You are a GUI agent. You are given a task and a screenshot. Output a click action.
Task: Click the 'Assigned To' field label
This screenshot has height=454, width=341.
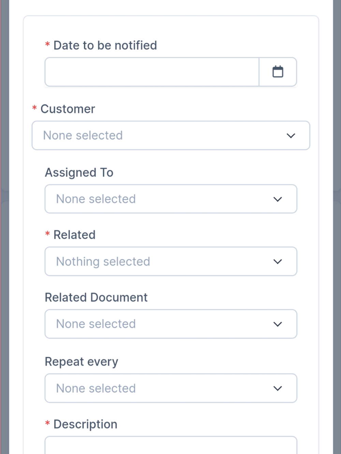pos(79,173)
